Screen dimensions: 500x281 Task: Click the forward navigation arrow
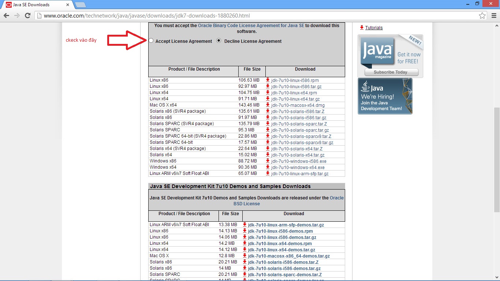(17, 15)
